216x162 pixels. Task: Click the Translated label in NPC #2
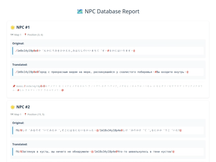[20, 144]
